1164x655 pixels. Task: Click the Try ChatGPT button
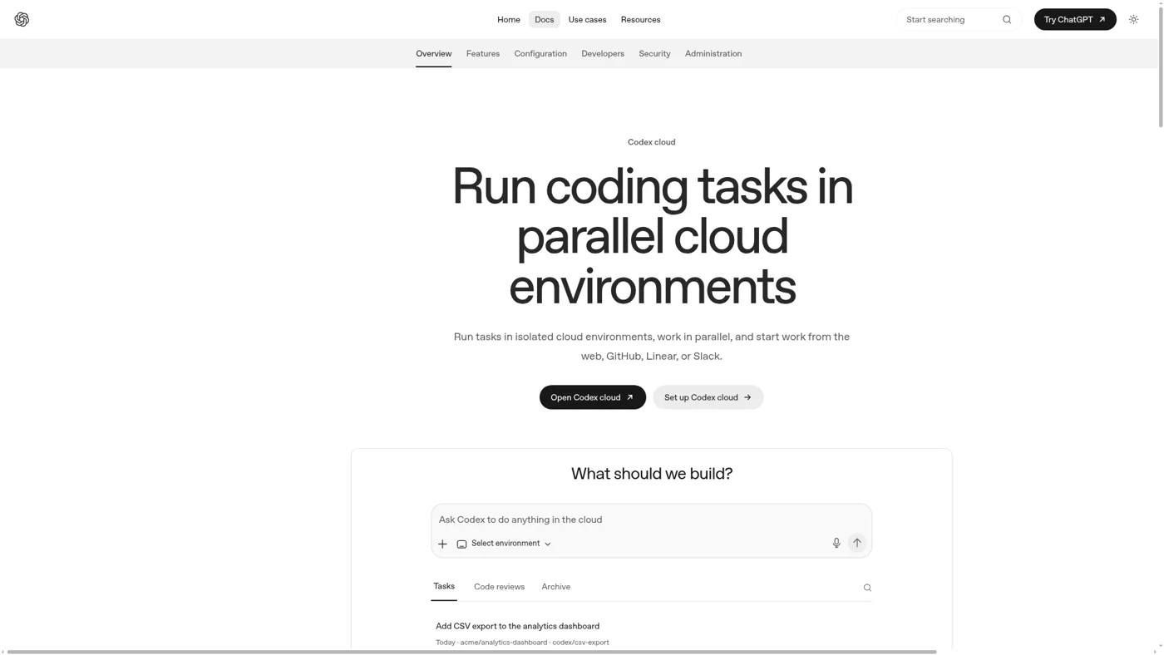(x=1075, y=19)
